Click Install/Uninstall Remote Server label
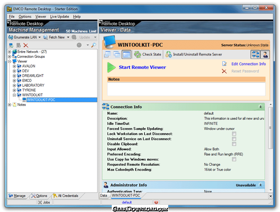280x212 pixels. point(198,55)
